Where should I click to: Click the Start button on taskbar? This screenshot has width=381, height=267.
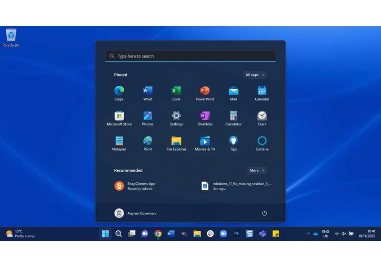coord(105,234)
